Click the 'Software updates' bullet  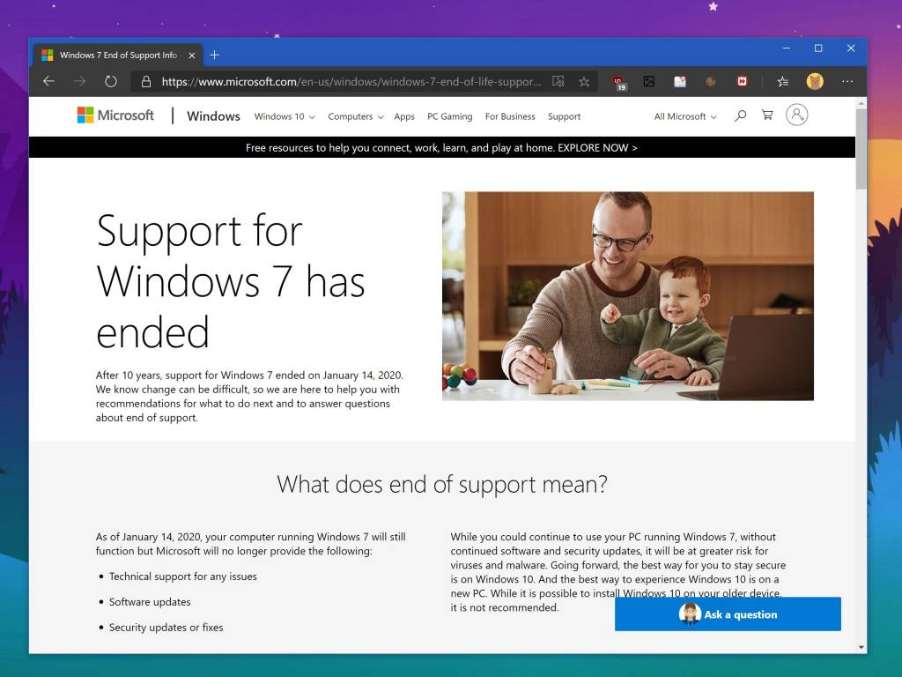click(150, 601)
